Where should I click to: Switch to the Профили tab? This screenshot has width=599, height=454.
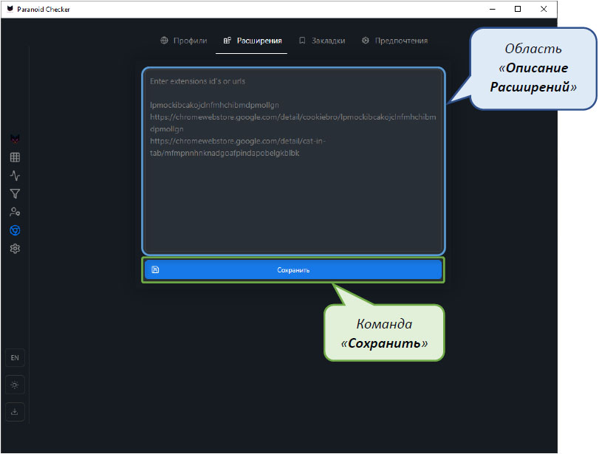(183, 41)
